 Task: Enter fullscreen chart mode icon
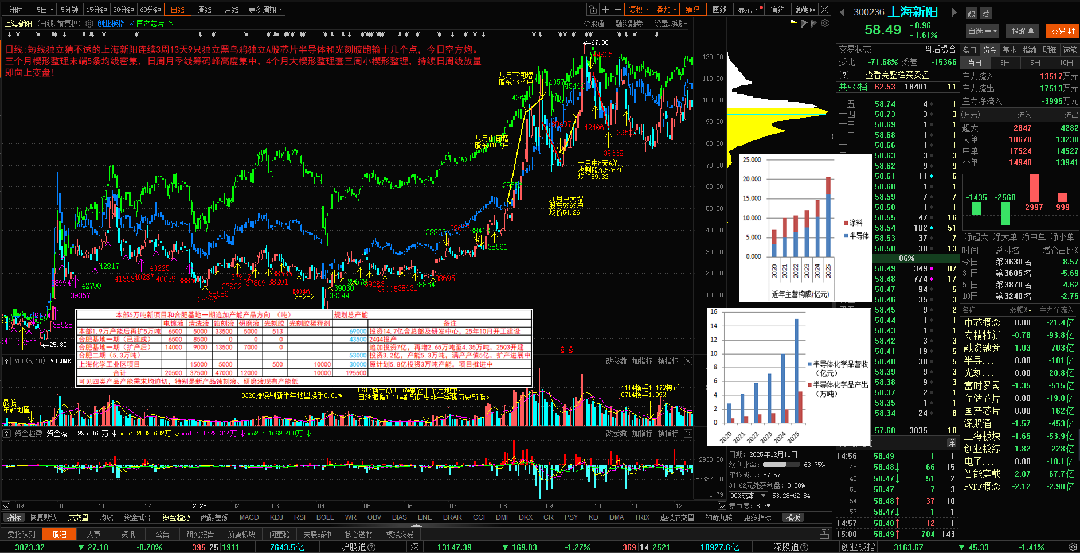[825, 10]
